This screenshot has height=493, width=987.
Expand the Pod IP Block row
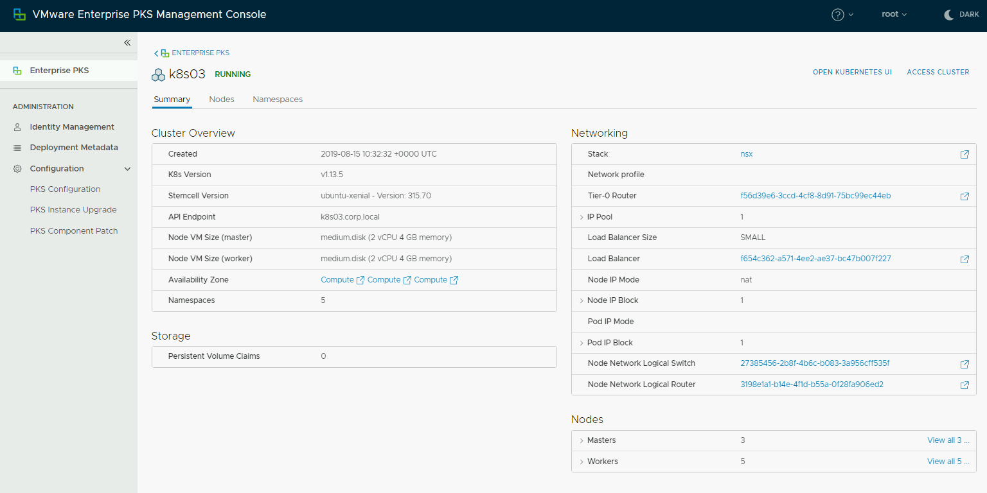point(582,343)
